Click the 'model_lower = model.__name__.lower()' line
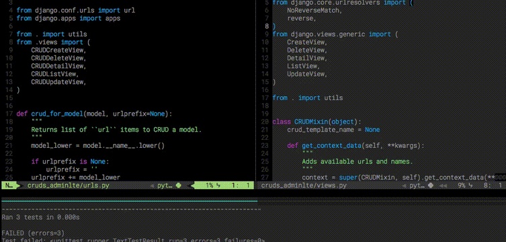This screenshot has width=506, height=242. tap(98, 145)
